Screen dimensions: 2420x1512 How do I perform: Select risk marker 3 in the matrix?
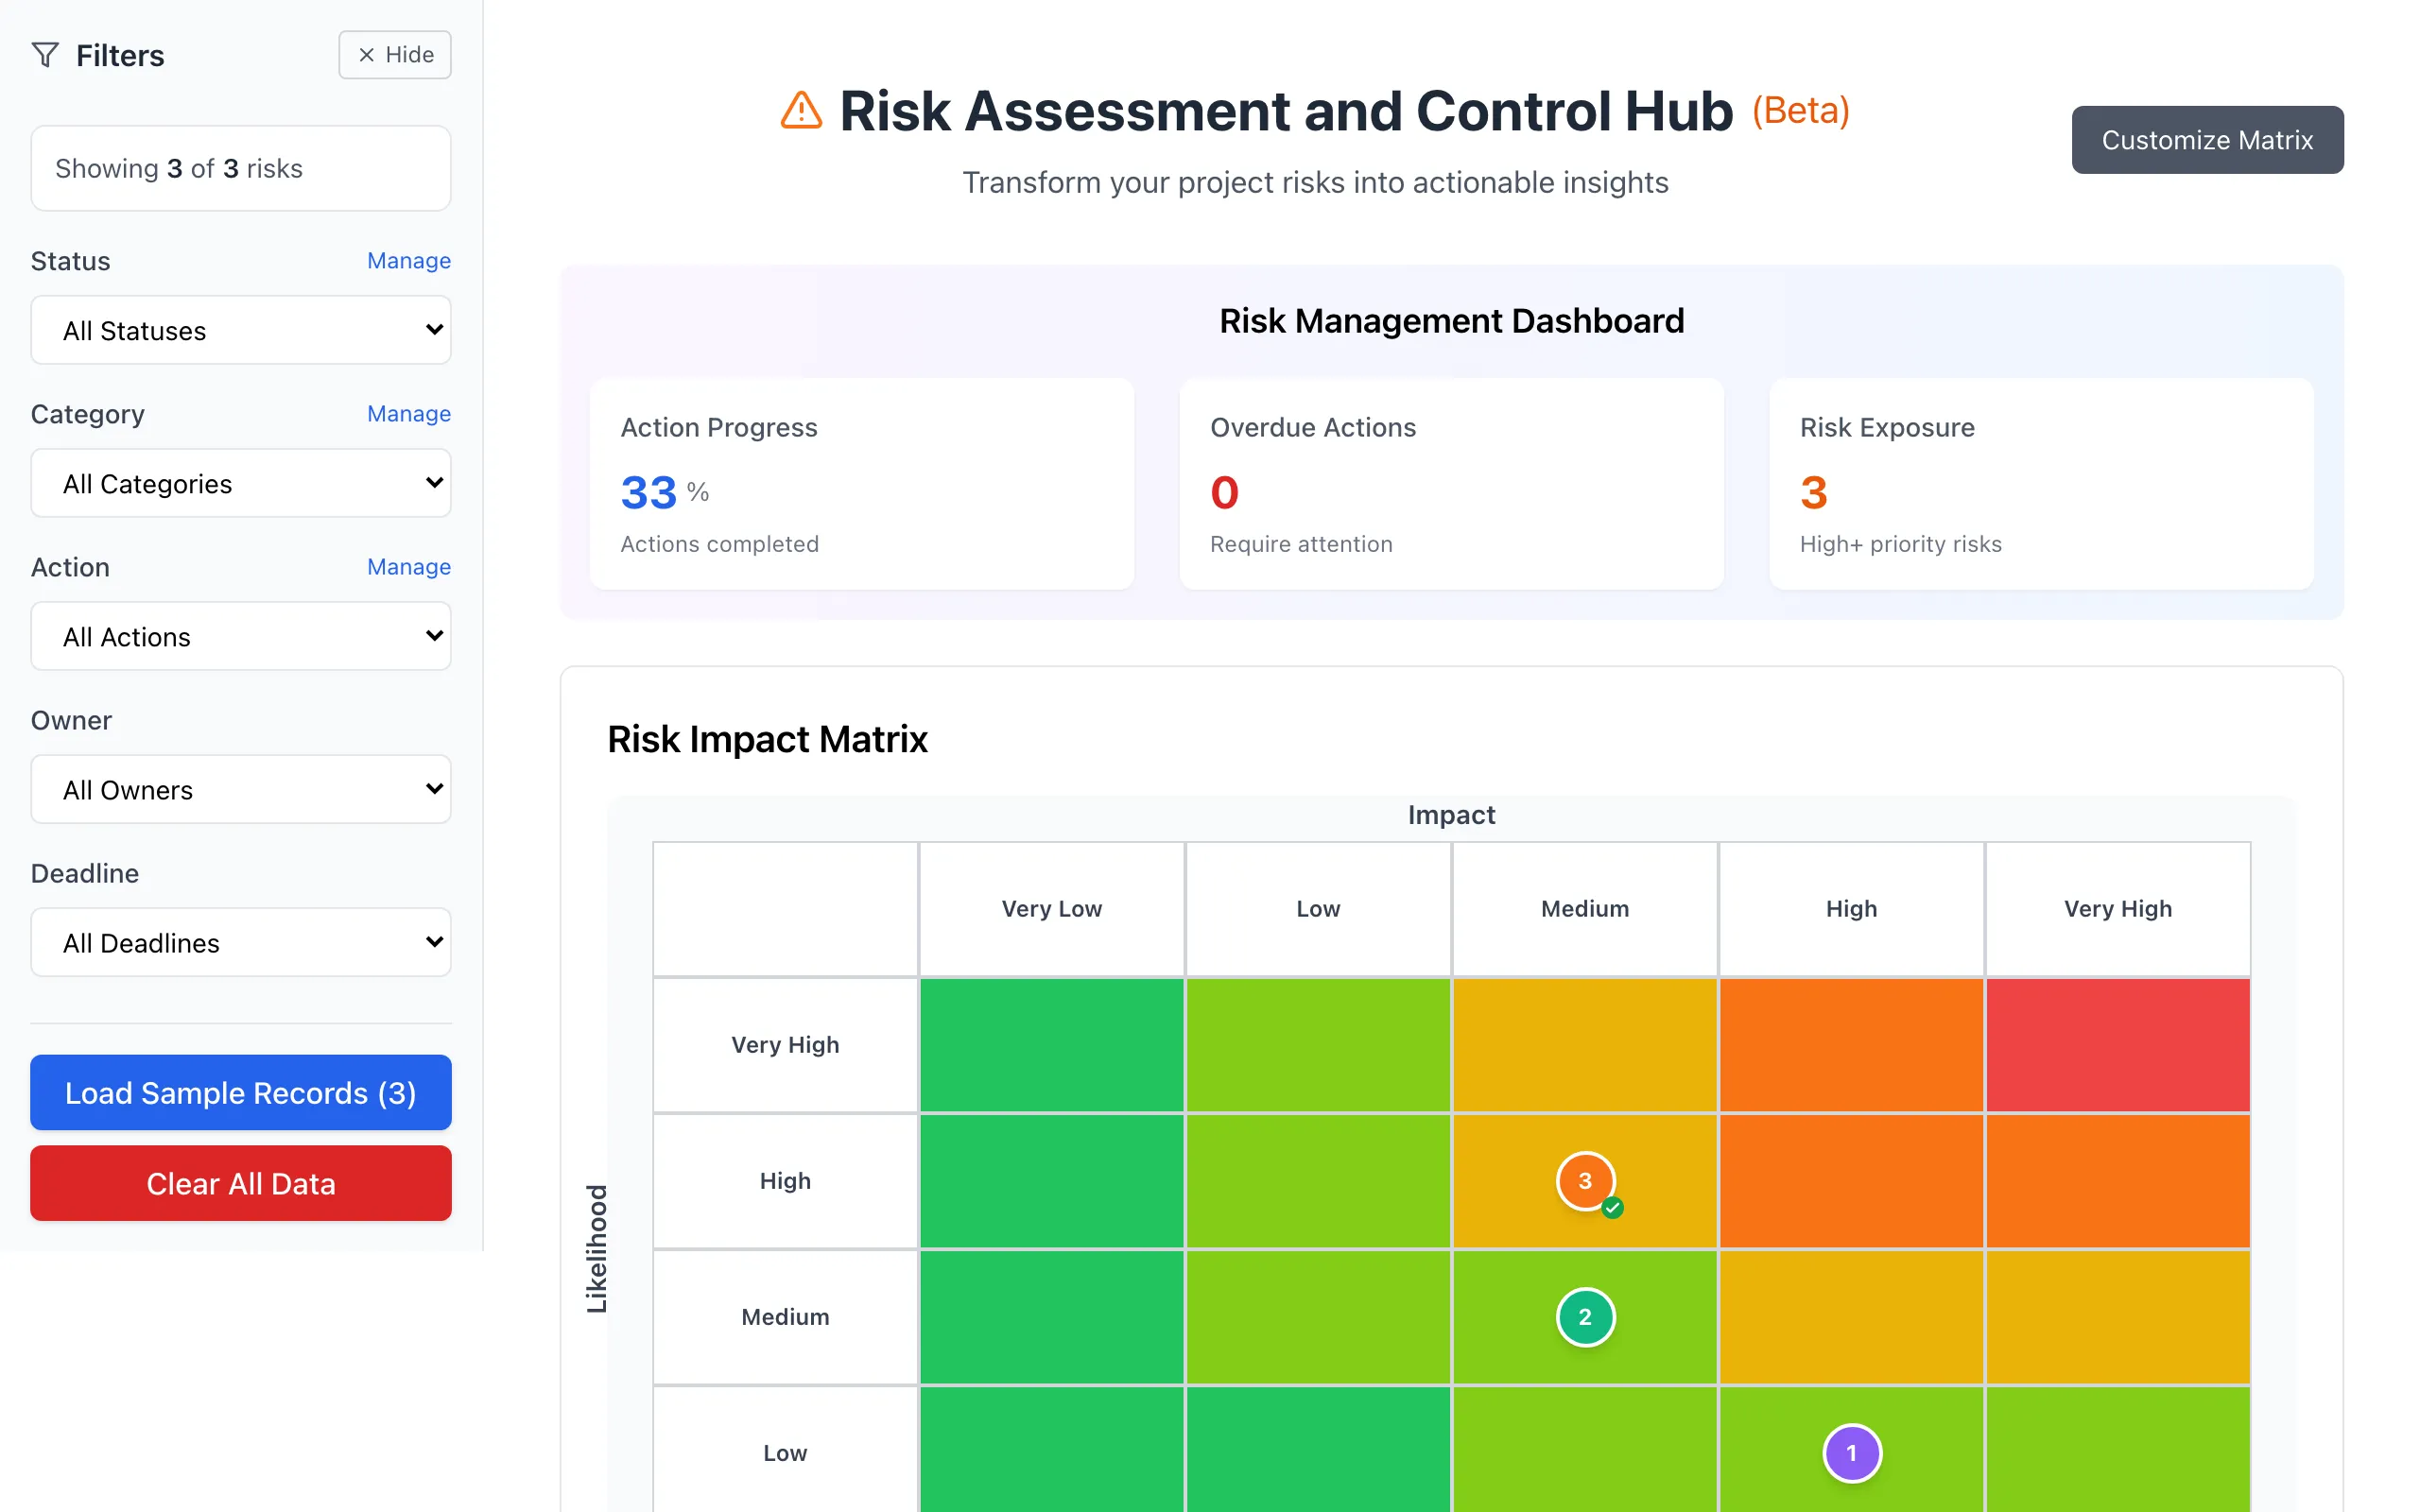1585,1181
